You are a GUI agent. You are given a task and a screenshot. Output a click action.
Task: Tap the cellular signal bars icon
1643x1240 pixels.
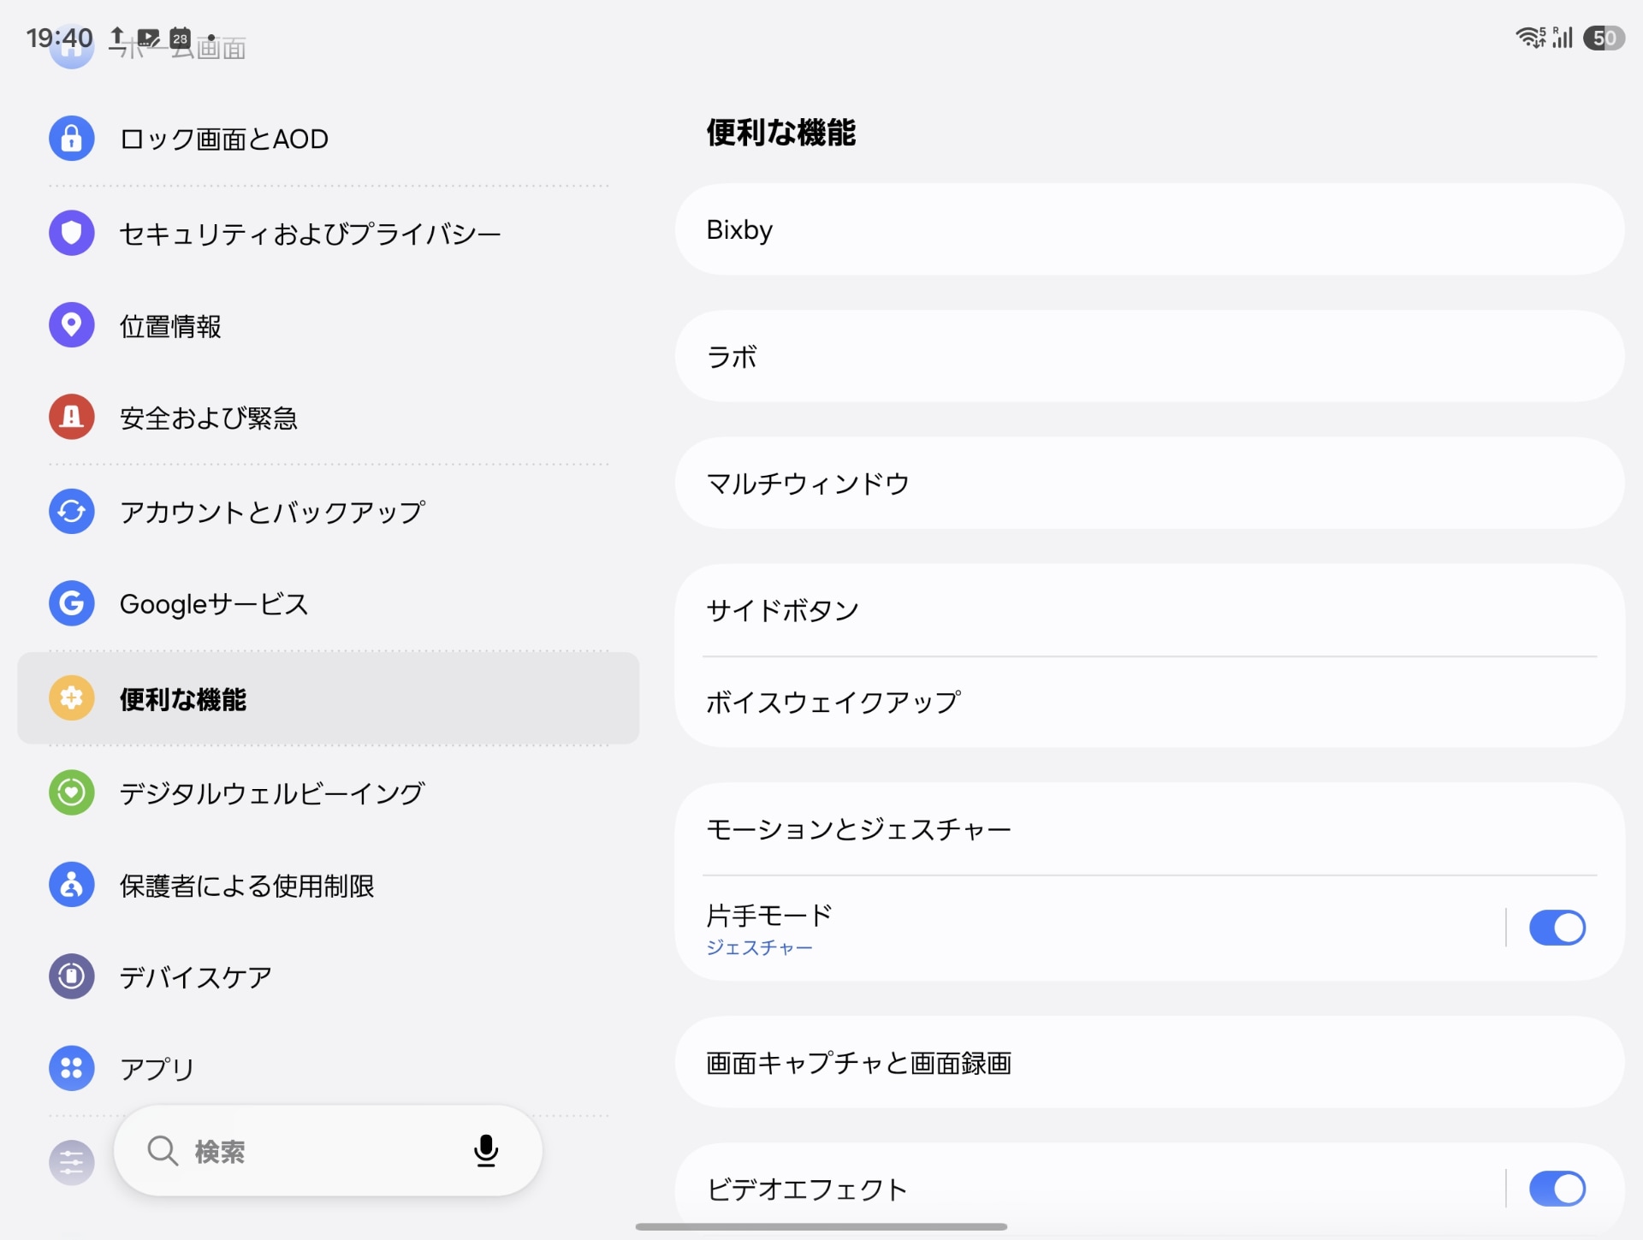click(1563, 38)
